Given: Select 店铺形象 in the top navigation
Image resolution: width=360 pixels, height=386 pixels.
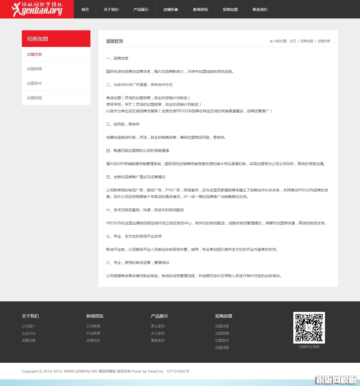Looking at the screenshot, I should [171, 9].
